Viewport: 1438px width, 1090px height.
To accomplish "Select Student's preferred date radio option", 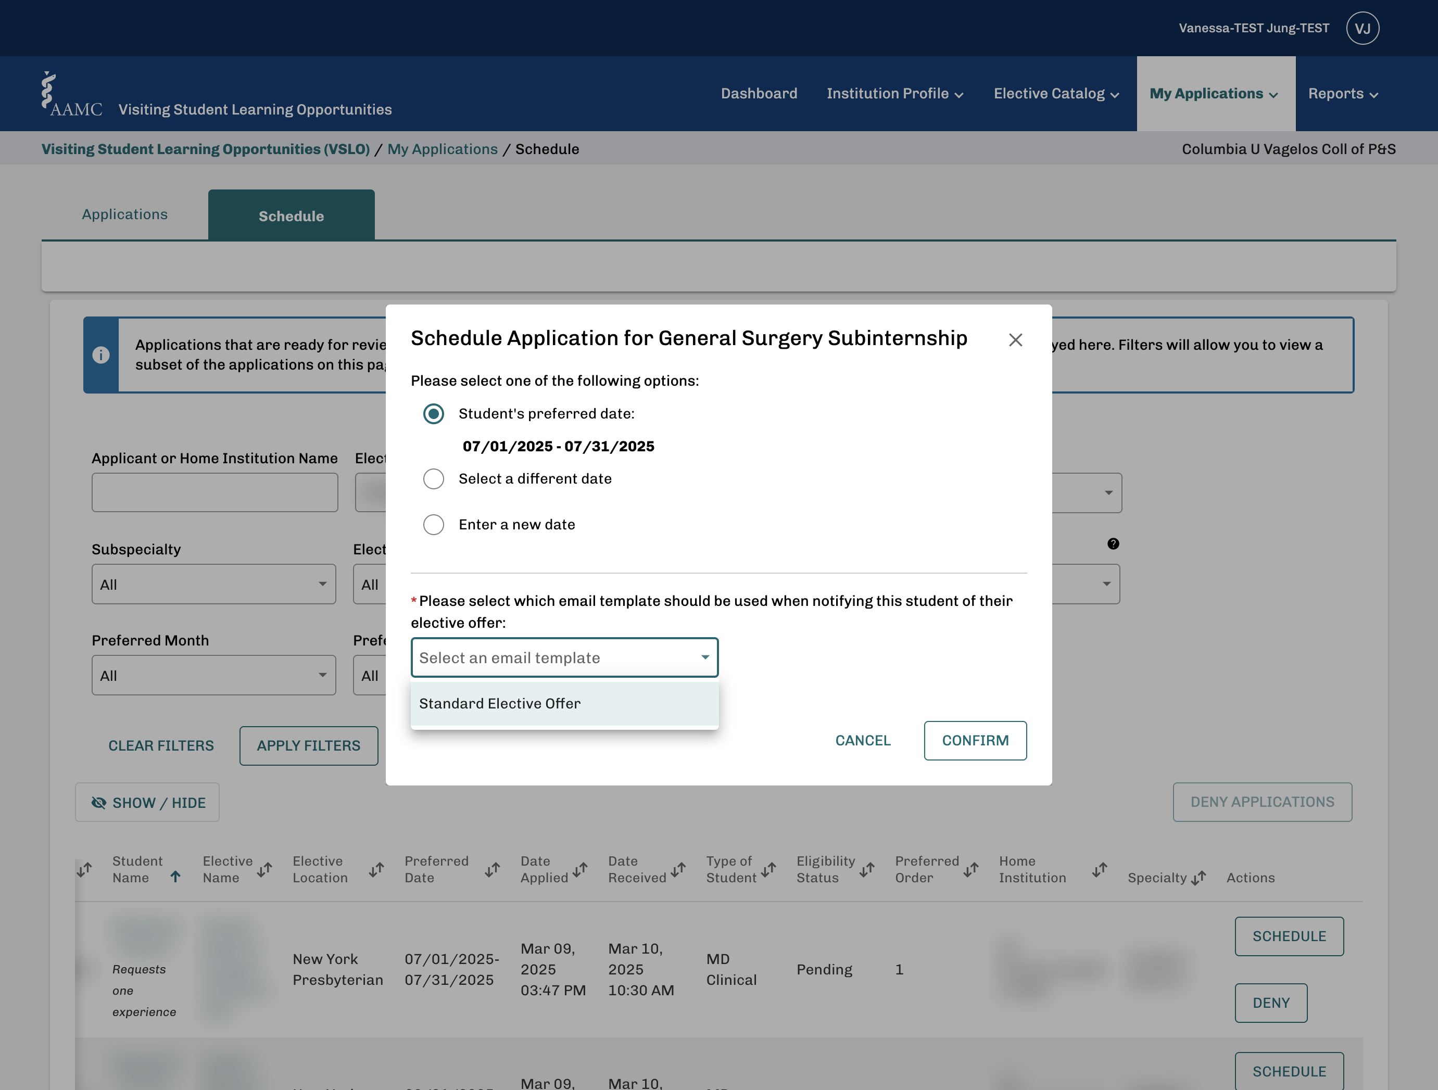I will [x=434, y=413].
